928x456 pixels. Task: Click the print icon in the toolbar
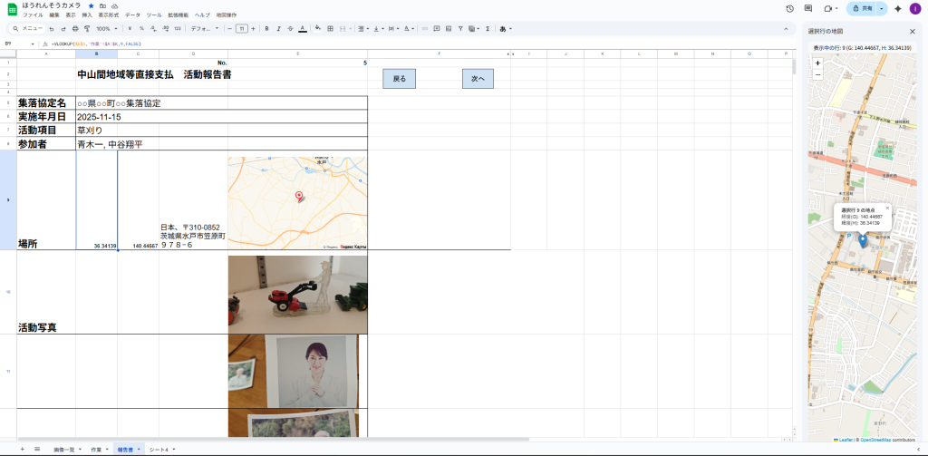click(75, 28)
